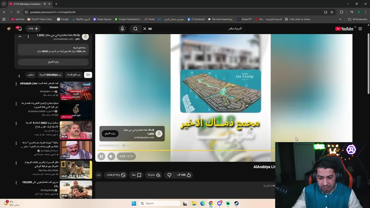This screenshot has width=370, height=208.
Task: Open options for مرايا 2002 video
Action: (x=16, y=123)
